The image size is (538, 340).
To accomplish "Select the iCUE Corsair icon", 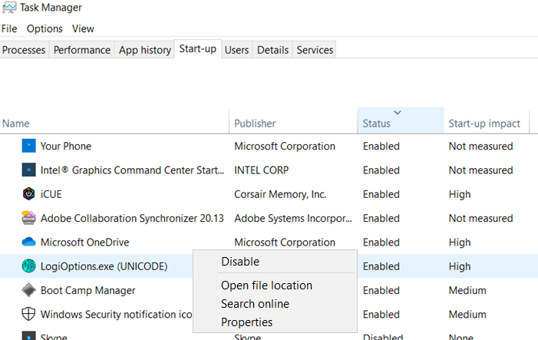I will 29,194.
